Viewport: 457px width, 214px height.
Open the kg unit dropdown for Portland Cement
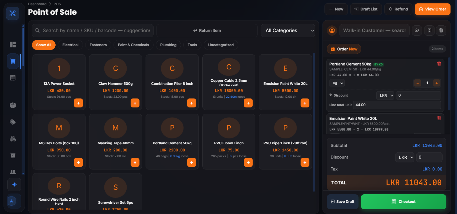click(337, 83)
